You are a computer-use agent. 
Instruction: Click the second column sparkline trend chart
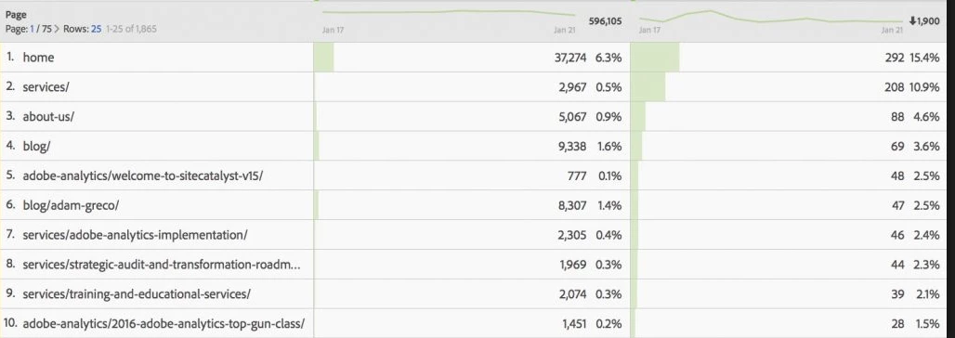point(771,17)
